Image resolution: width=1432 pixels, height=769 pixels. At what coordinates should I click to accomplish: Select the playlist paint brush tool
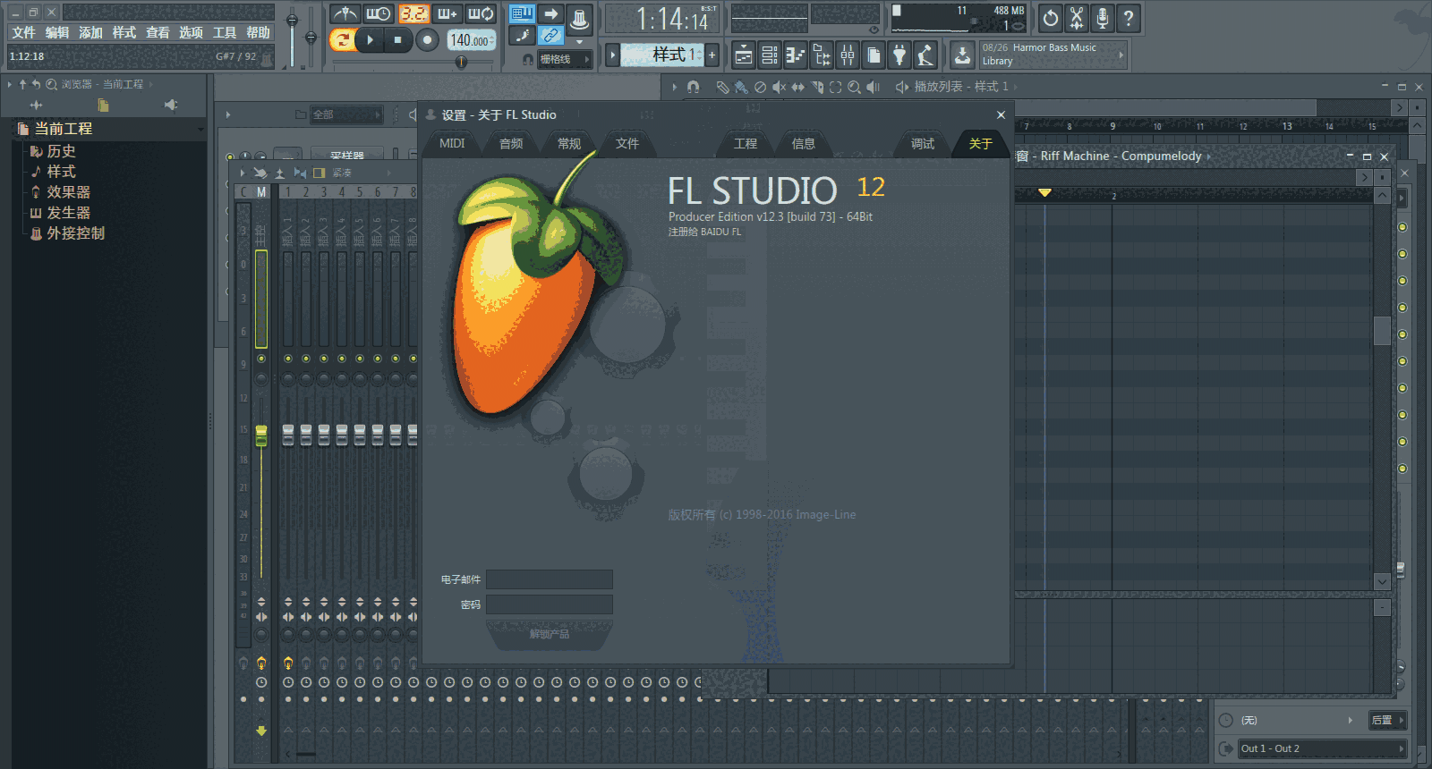[x=741, y=87]
